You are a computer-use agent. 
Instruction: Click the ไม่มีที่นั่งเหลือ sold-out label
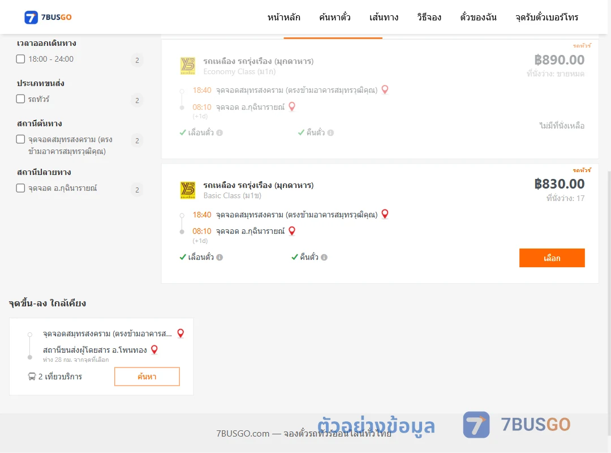coord(562,126)
